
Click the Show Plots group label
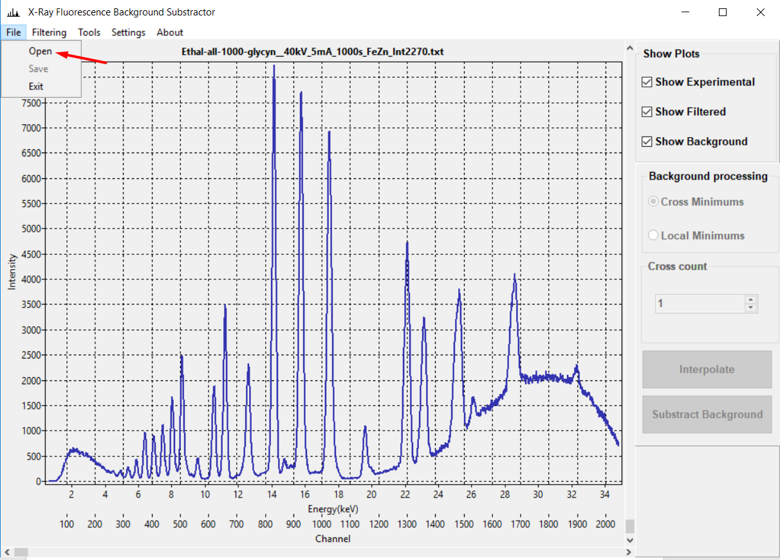point(671,54)
